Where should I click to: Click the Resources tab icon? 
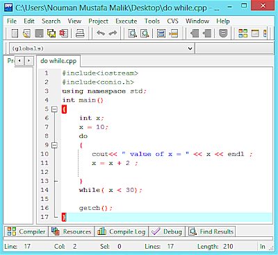56,231
